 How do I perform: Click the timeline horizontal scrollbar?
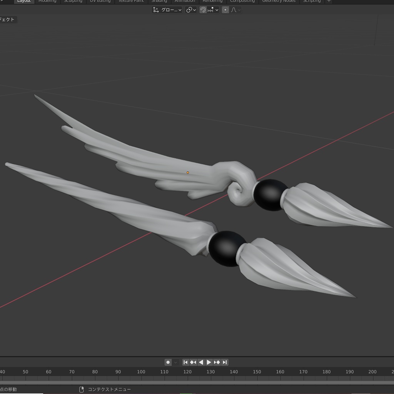click(197, 383)
